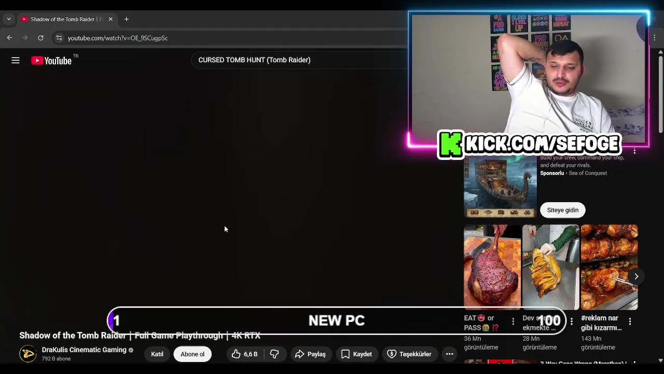Image resolution: width=664 pixels, height=374 pixels.
Task: Close the Shadow of the Tomb Raider tab
Action: click(x=110, y=19)
